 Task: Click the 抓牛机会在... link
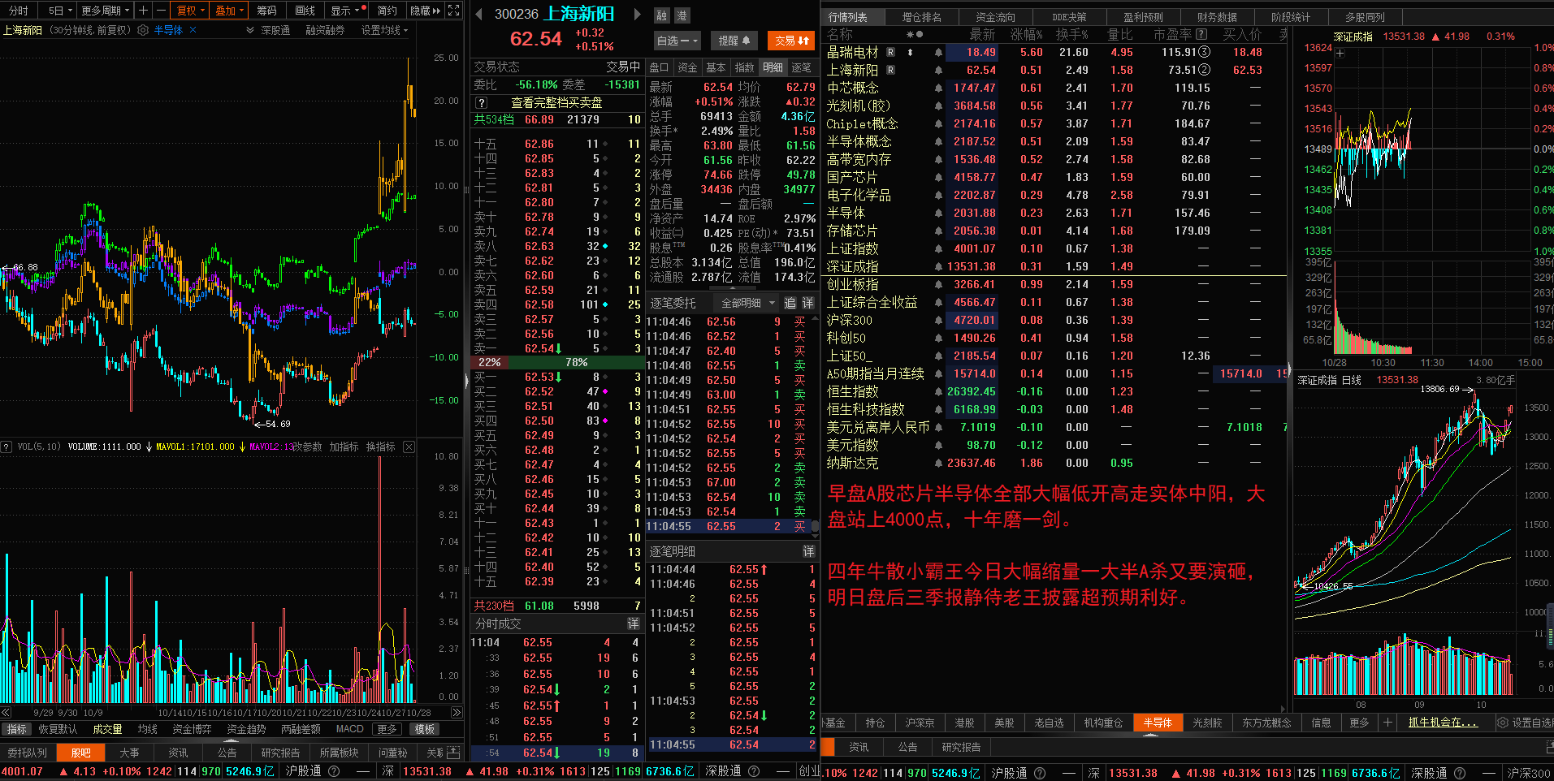pos(1443,723)
